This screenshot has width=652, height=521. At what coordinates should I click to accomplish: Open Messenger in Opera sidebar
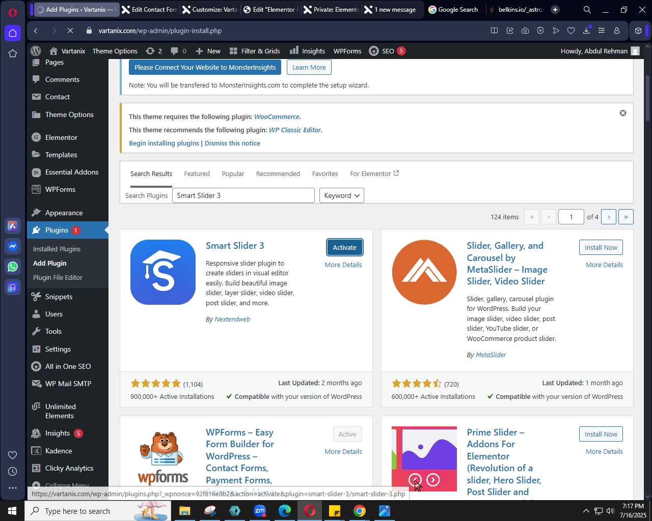[13, 246]
